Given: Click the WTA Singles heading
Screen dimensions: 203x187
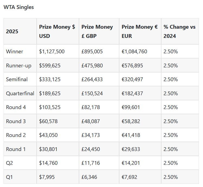Looking at the screenshot, I should (19, 7).
